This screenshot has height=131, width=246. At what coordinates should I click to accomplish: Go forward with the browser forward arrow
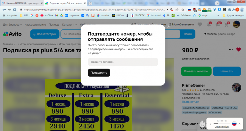[x=9, y=10]
